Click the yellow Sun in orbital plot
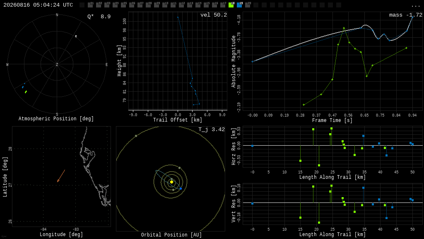The height and width of the screenshot is (239, 424). (x=171, y=182)
